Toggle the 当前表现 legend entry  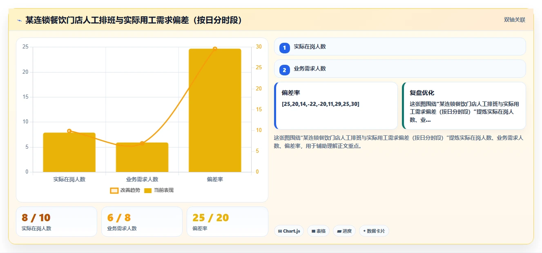tap(159, 190)
